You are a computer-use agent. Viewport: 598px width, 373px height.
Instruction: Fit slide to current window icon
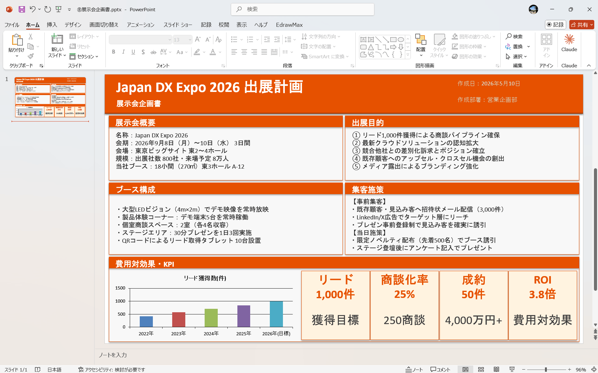[593, 369]
